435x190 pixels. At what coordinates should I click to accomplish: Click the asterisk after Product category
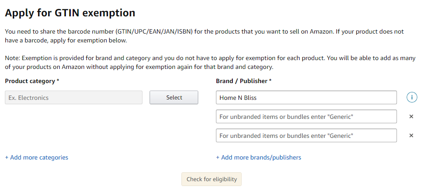(58, 81)
